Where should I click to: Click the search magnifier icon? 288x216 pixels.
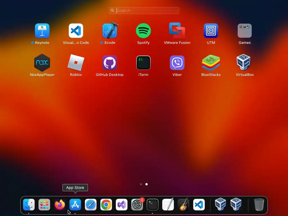click(x=112, y=10)
